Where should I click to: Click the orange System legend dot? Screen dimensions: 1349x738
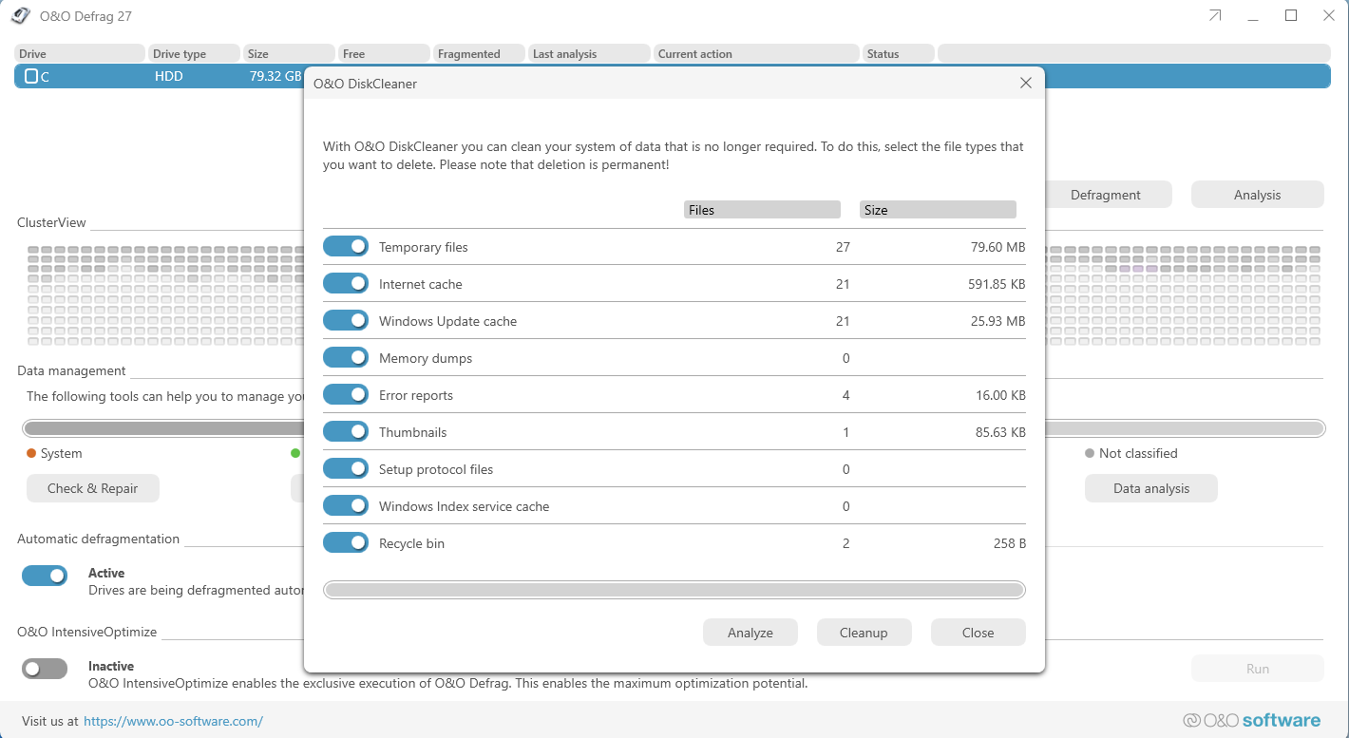(x=31, y=453)
